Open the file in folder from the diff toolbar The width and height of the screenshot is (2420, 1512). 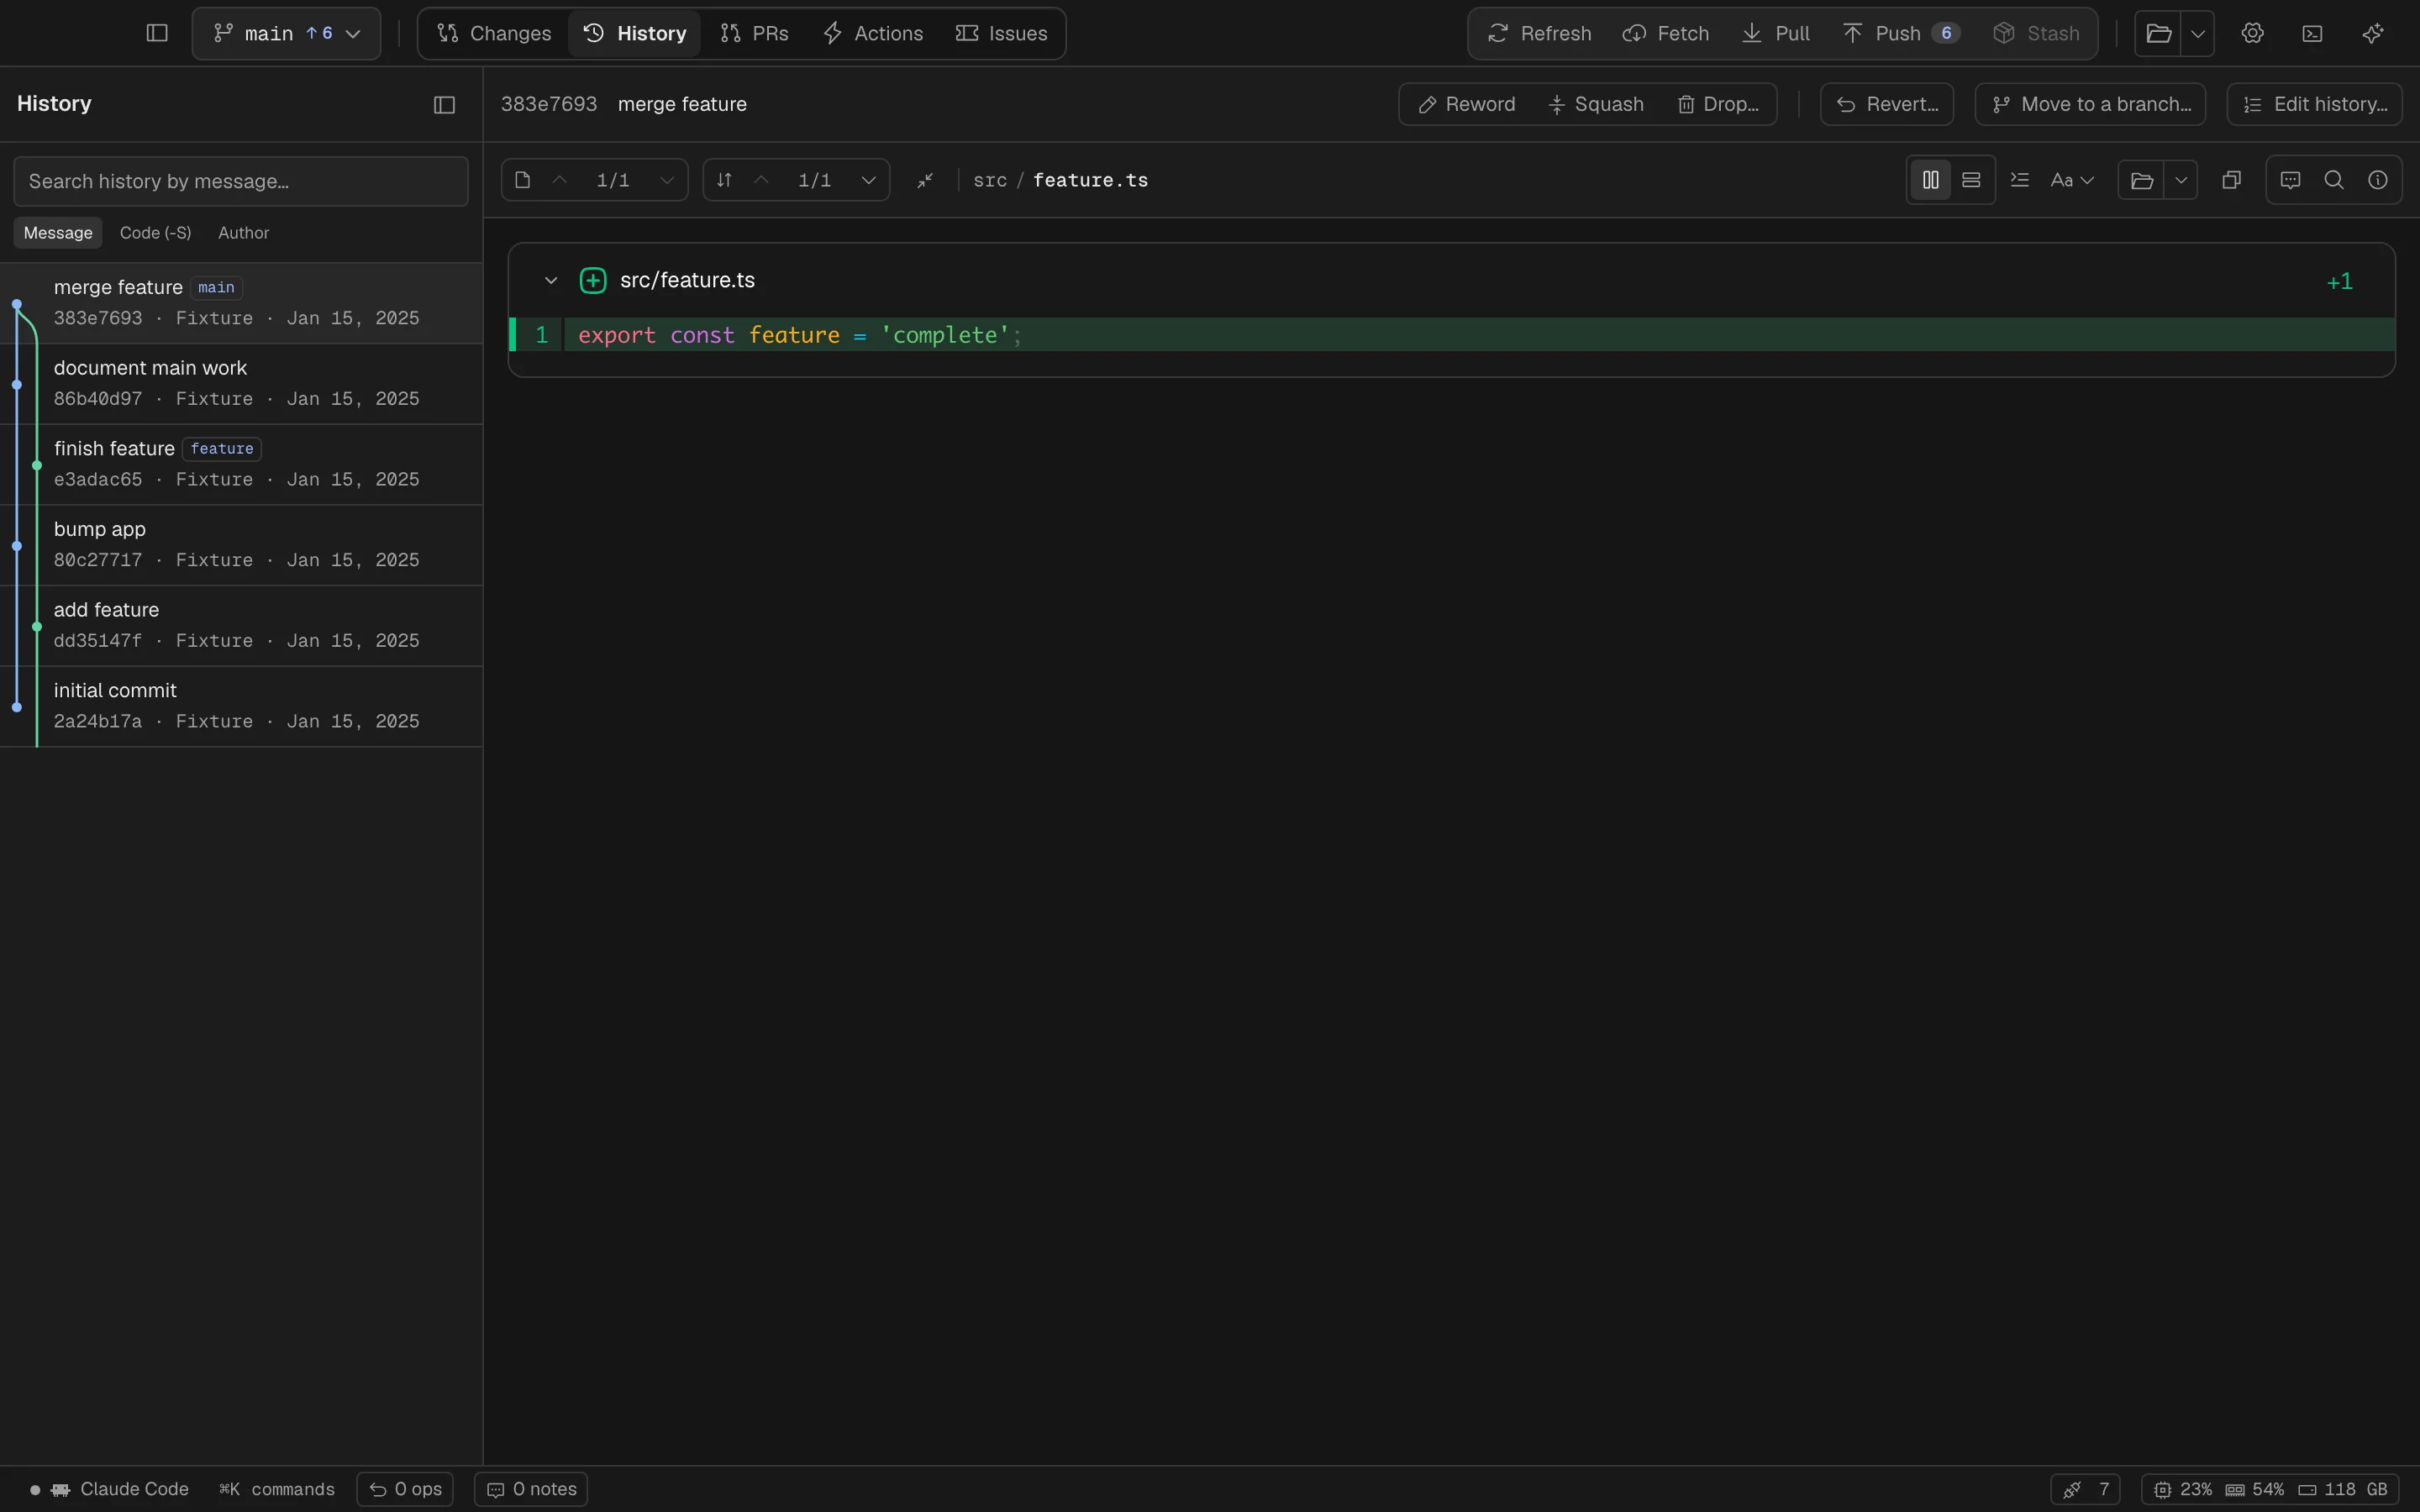point(2141,180)
